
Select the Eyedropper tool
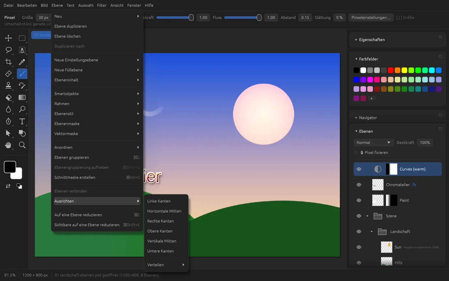(x=22, y=62)
